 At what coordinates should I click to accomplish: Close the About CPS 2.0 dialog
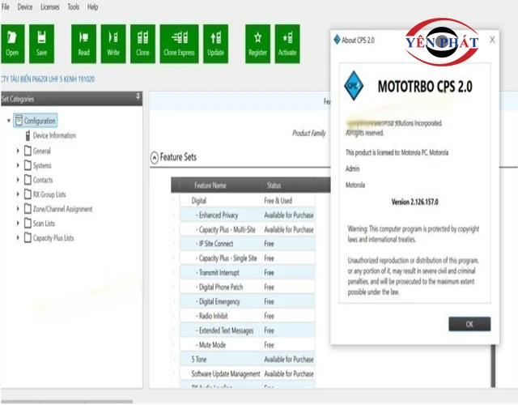point(492,40)
